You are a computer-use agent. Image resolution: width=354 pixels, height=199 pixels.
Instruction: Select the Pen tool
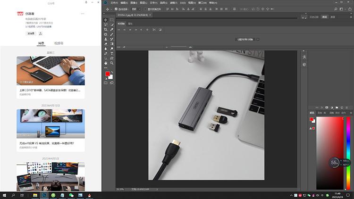click(x=106, y=53)
